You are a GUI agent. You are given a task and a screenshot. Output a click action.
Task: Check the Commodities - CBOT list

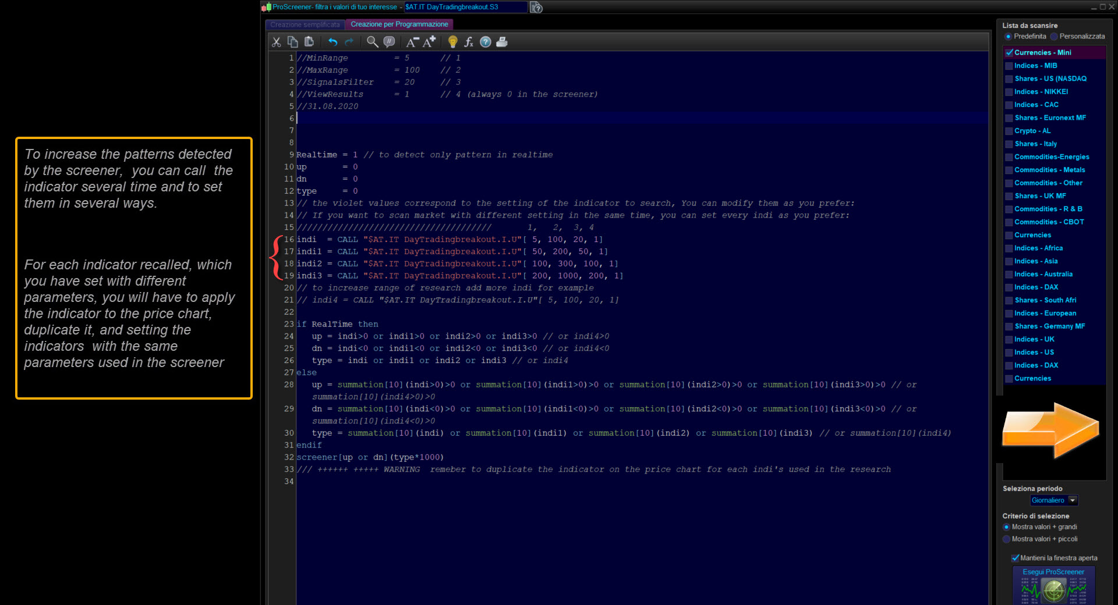click(x=1009, y=222)
